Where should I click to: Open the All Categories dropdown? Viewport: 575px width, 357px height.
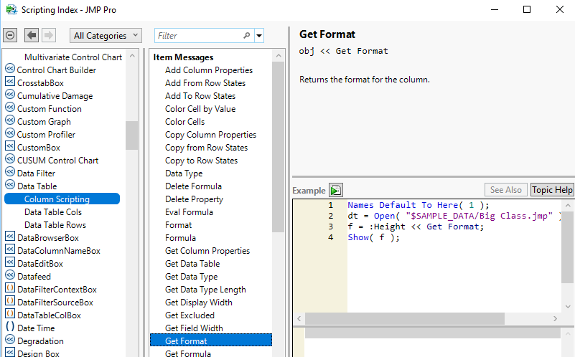click(x=106, y=36)
